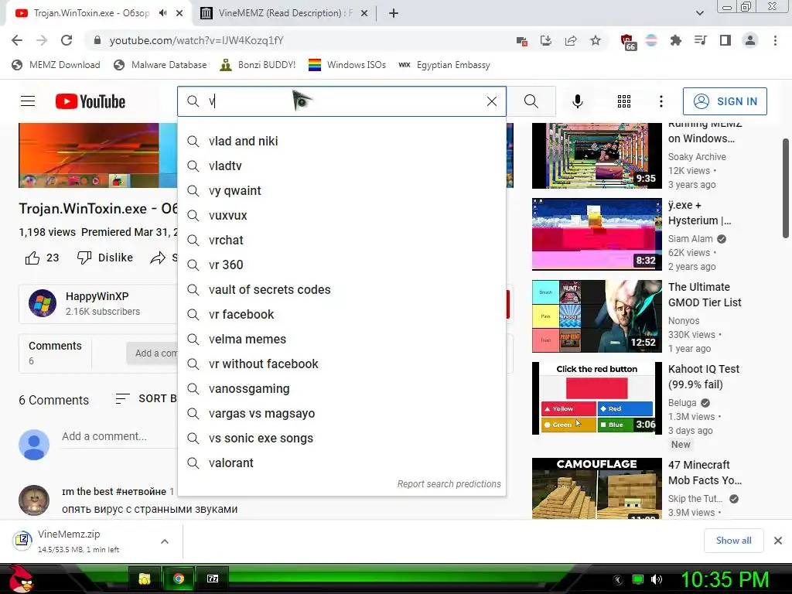The width and height of the screenshot is (792, 594).
Task: Select 'vault of secrets codes' suggestion
Action: [x=342, y=289]
